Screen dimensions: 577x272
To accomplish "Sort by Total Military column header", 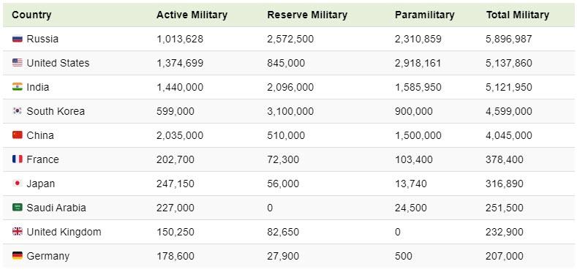I will (517, 15).
